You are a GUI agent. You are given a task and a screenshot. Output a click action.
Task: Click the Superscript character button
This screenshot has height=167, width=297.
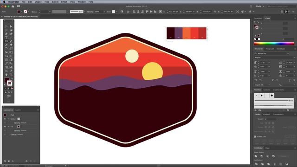[273, 80]
